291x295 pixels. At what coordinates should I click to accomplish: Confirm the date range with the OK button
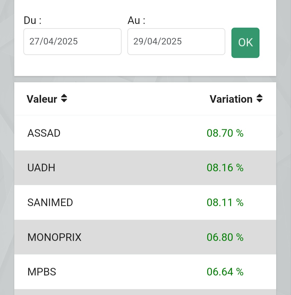point(245,43)
